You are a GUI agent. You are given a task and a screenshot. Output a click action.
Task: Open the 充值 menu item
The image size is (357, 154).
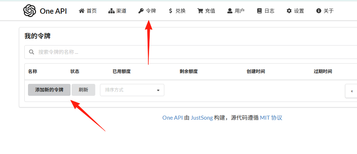pyautogui.click(x=206, y=10)
